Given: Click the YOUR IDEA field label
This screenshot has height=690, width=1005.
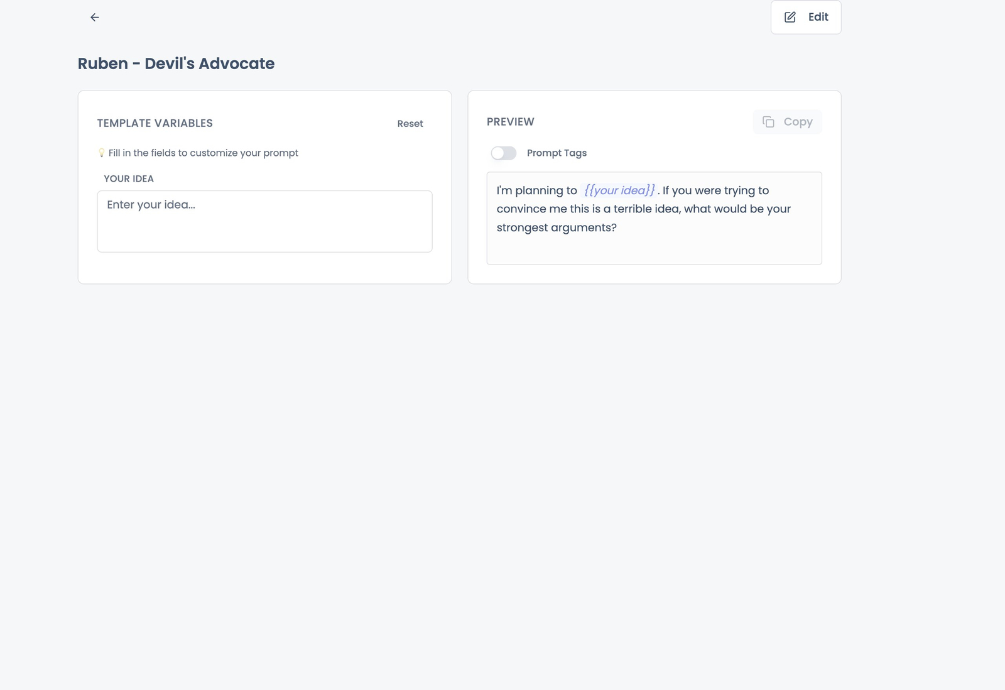Looking at the screenshot, I should coord(129,179).
